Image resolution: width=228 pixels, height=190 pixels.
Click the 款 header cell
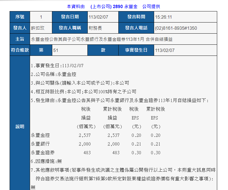(x=103, y=50)
